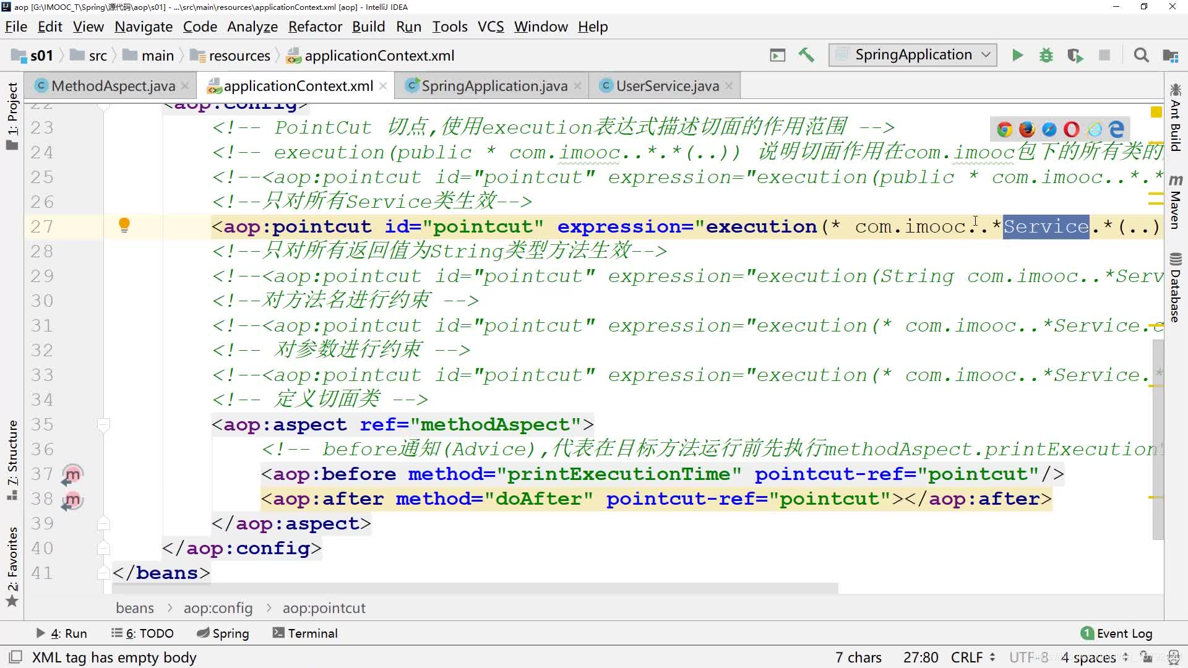The height and width of the screenshot is (668, 1188).
Task: Open the Structure tool window
Action: coord(12,460)
